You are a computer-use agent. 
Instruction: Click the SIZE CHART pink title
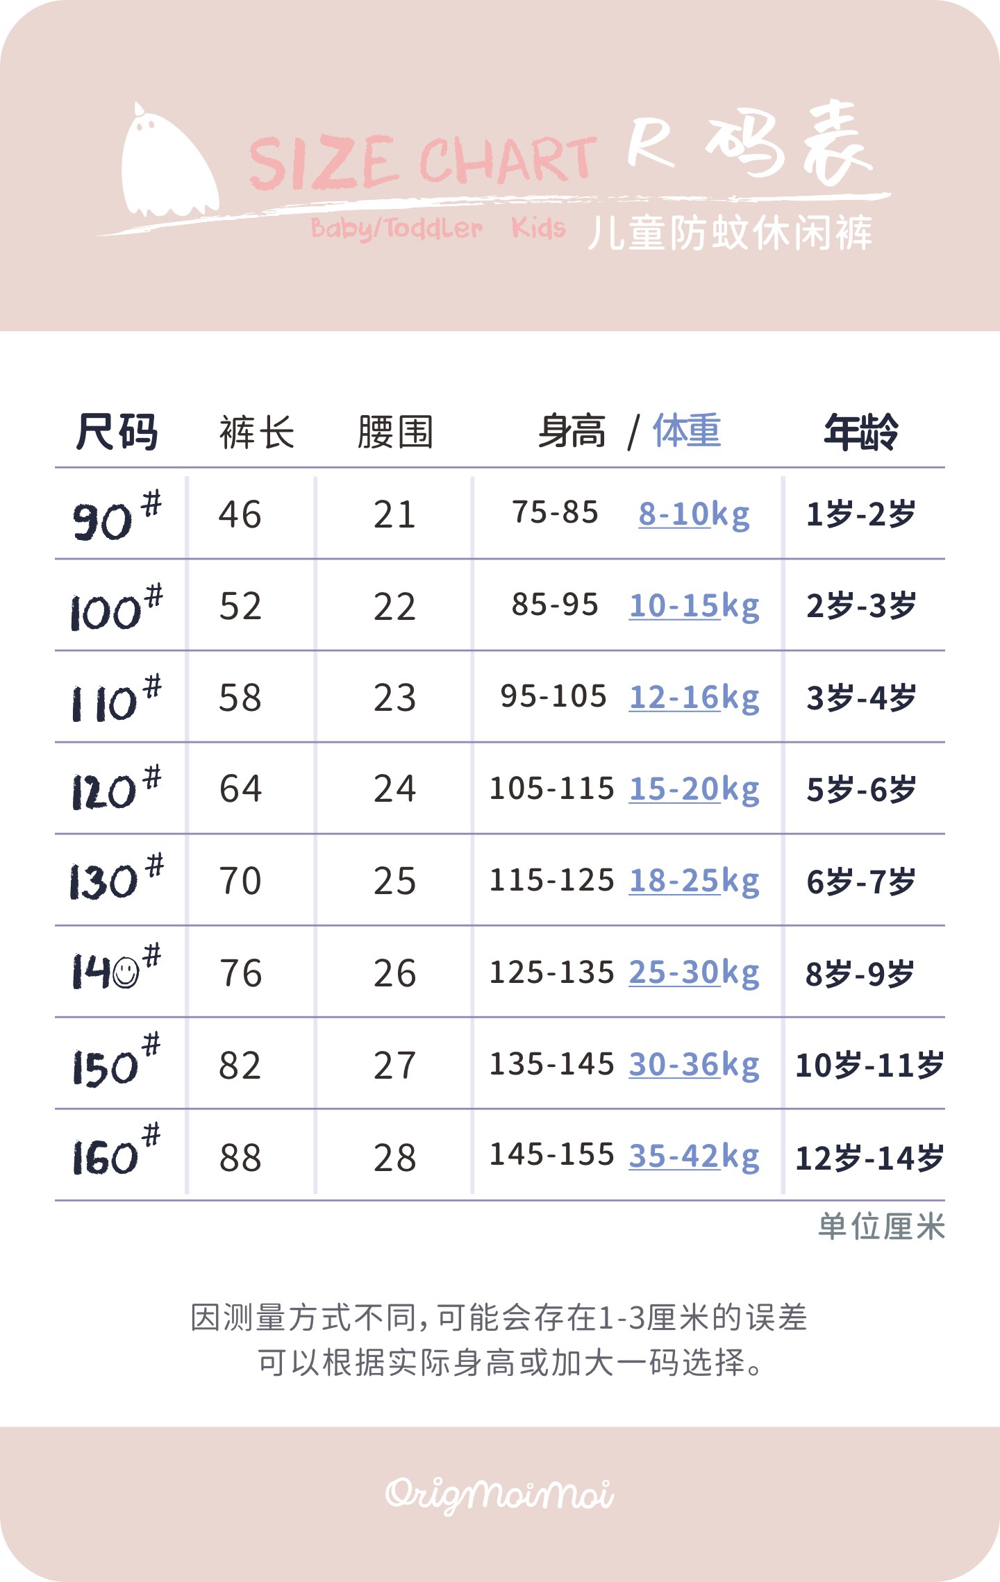(x=422, y=162)
